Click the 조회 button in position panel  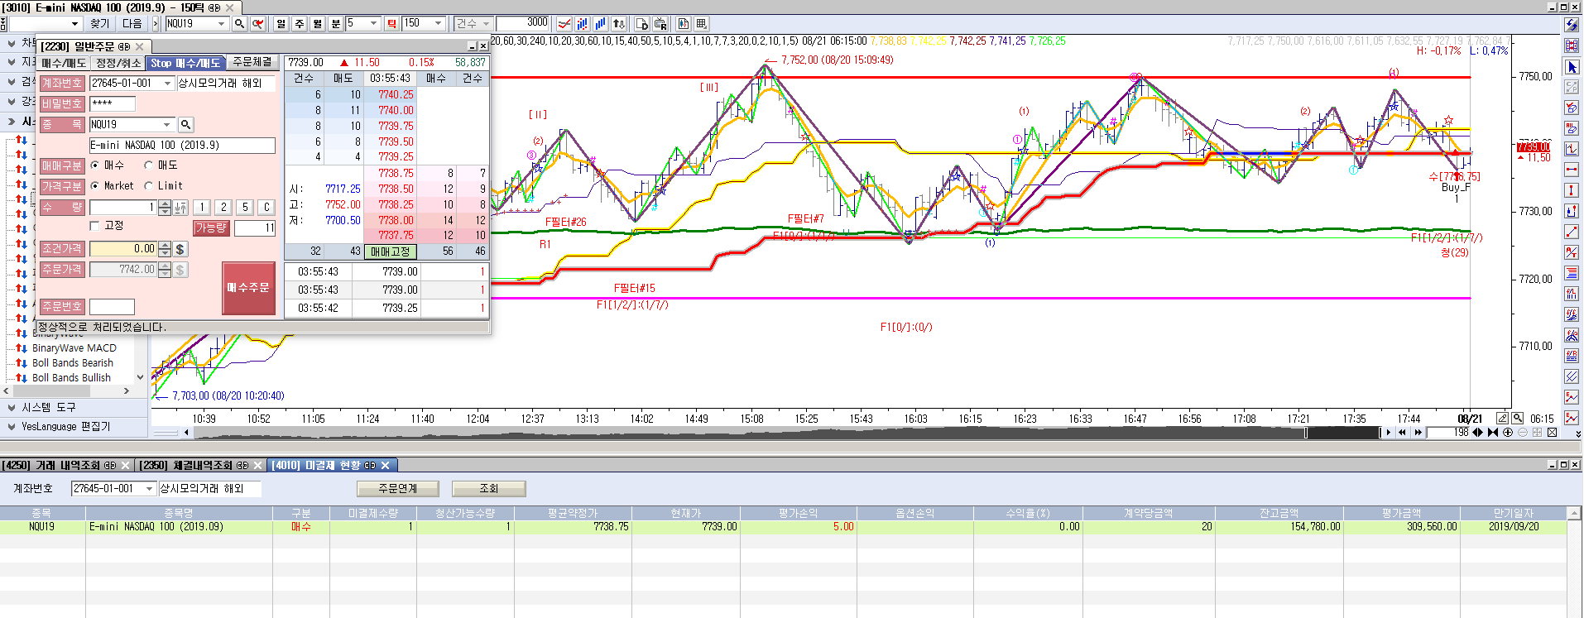click(489, 489)
